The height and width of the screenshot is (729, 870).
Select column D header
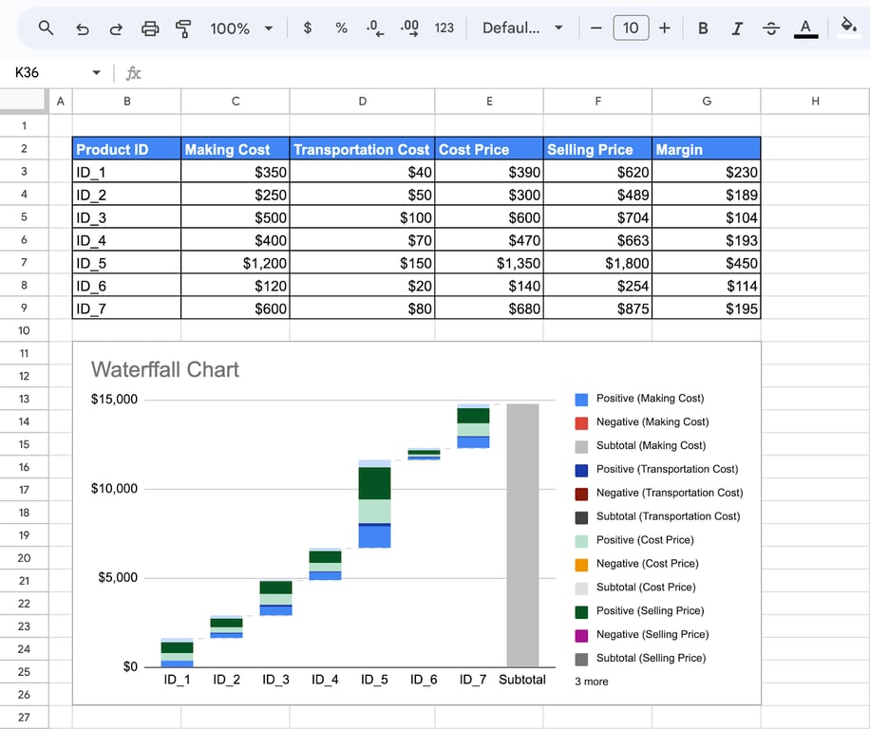coord(362,101)
